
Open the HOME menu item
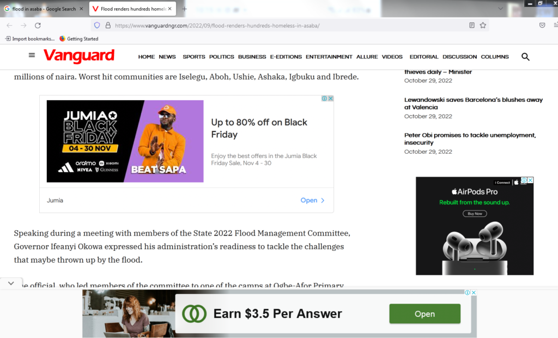tap(146, 57)
